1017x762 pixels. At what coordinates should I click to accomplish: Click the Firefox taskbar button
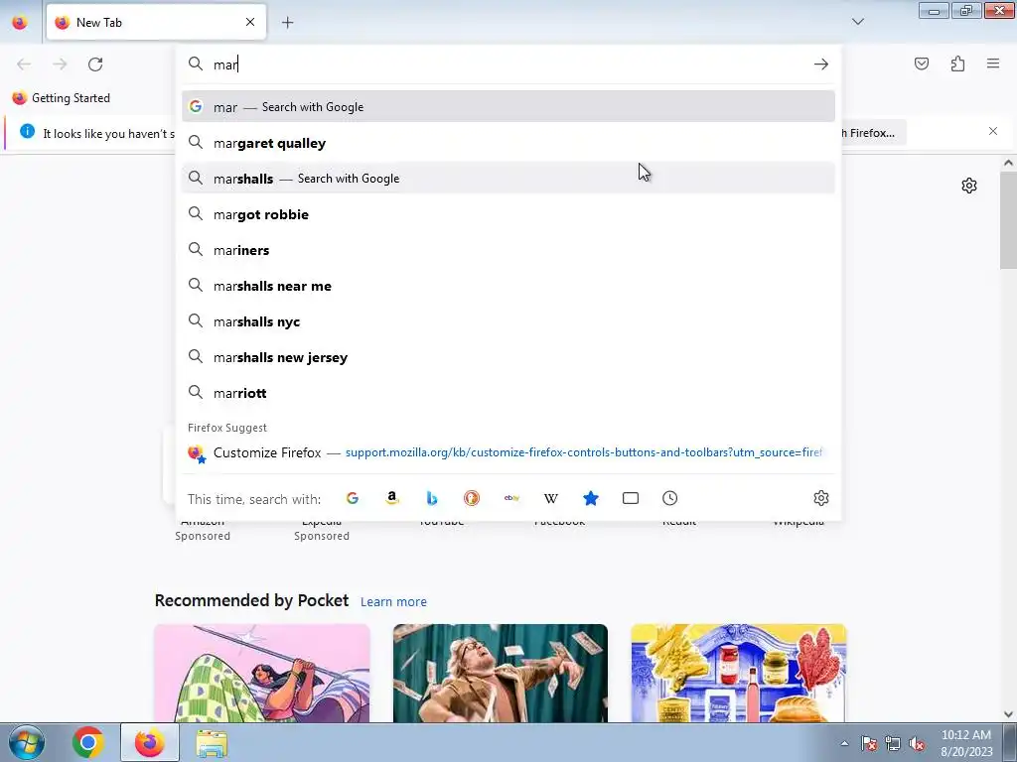click(x=150, y=742)
